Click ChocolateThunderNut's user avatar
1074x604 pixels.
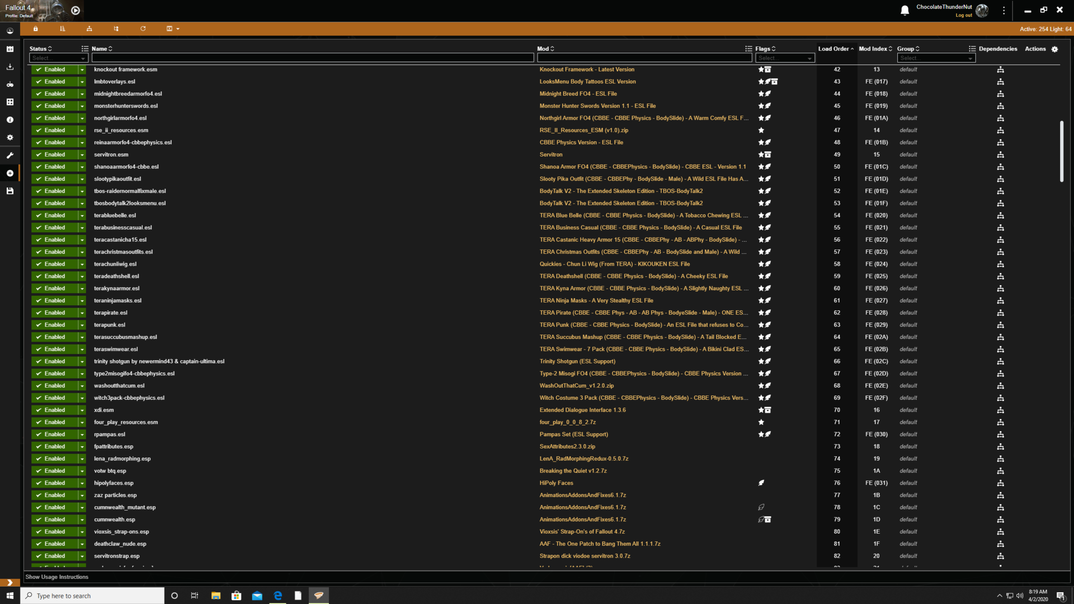click(982, 10)
